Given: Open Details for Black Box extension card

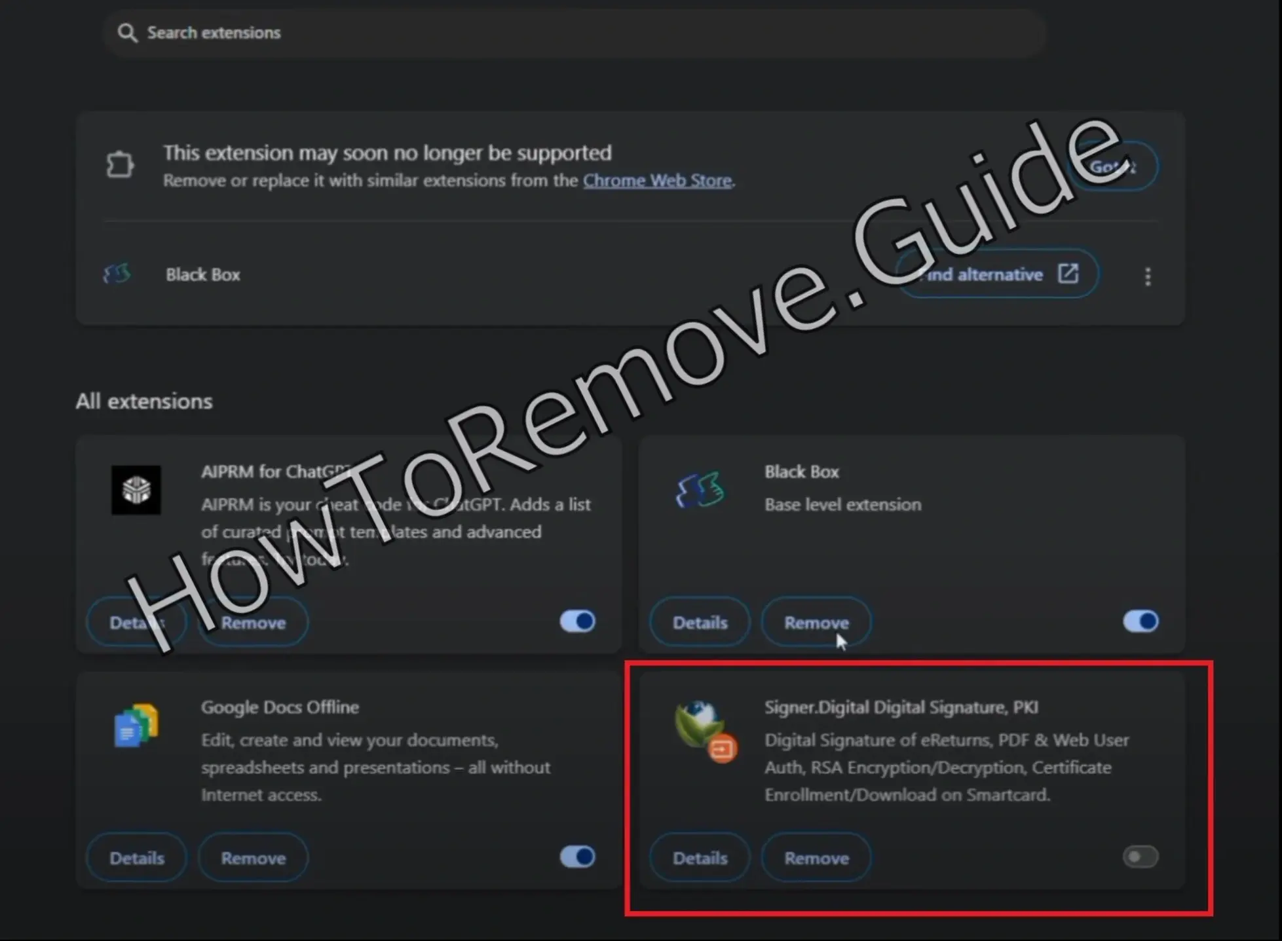Looking at the screenshot, I should pos(700,622).
